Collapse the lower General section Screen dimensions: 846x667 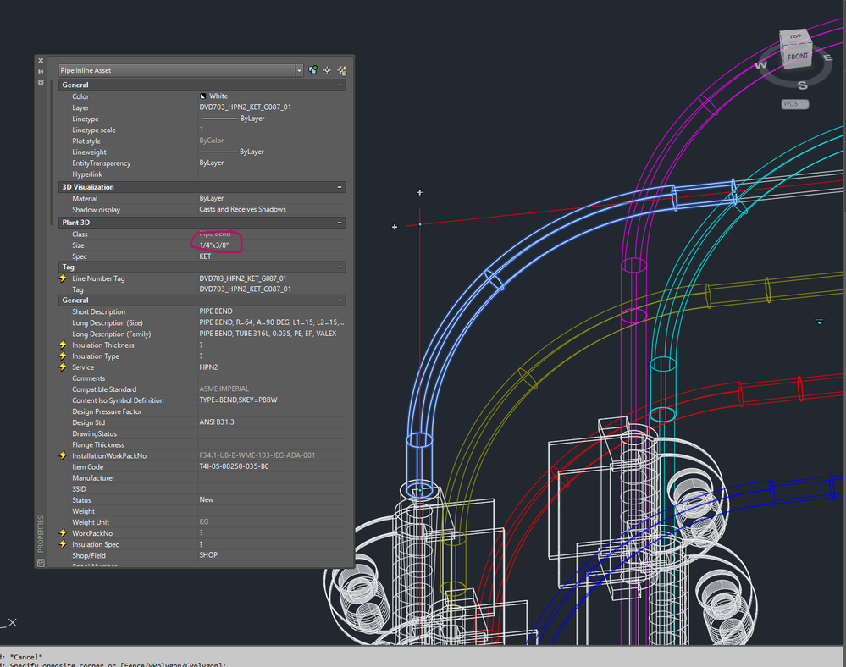[x=340, y=300]
